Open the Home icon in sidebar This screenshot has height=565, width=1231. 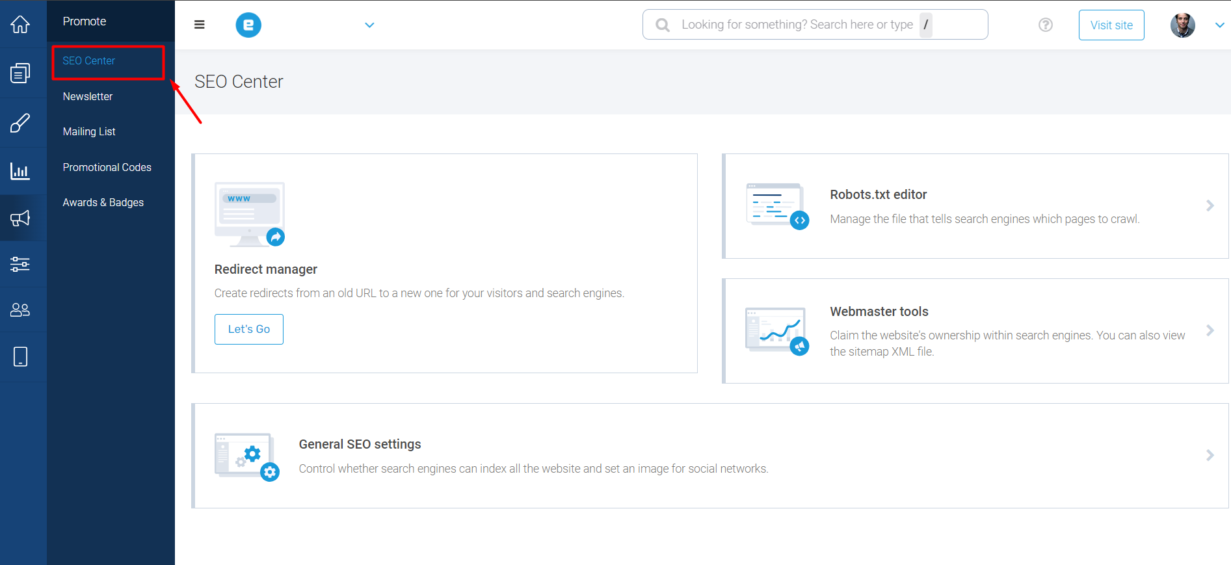(x=20, y=24)
